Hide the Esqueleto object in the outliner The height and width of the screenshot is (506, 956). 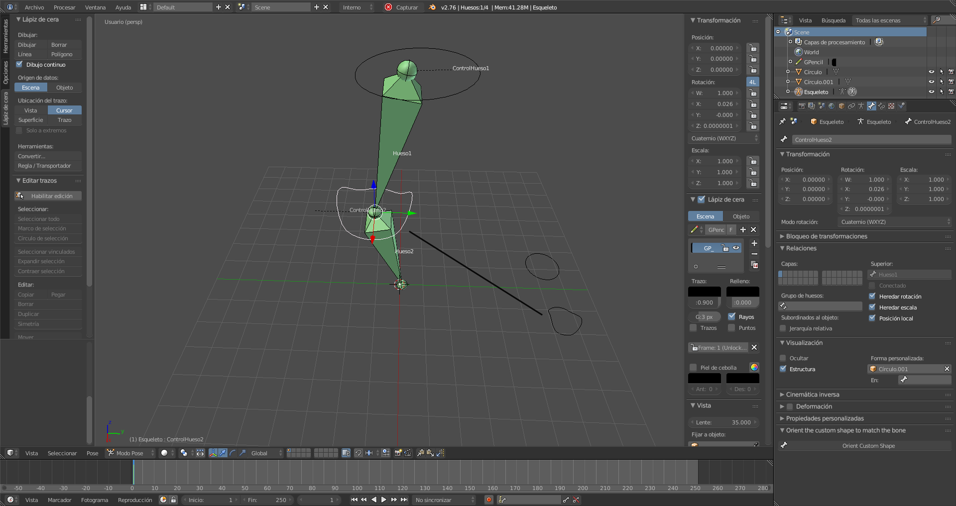(x=931, y=92)
